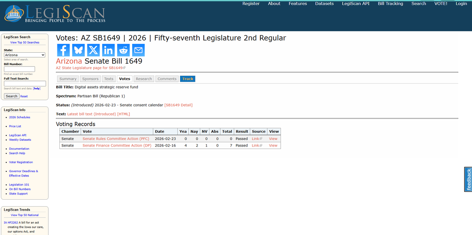Open VOTE! in top navigation
Image resolution: width=472 pixels, height=235 pixels.
[x=441, y=4]
